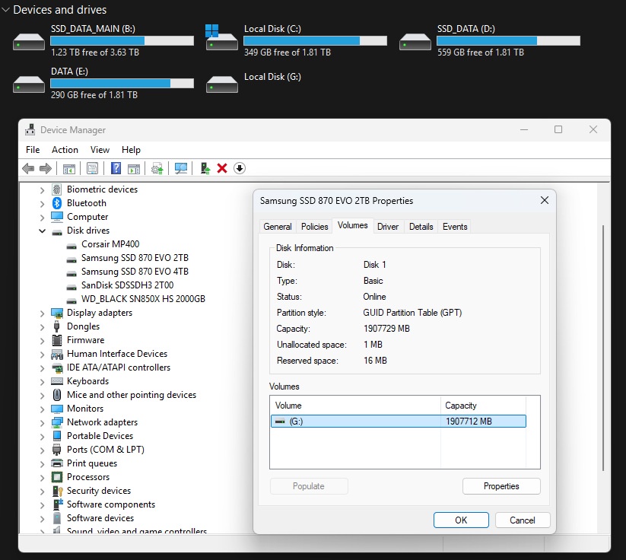Click the Device Manager vertical scrollbar
Screen dimensions: 626x560
(603, 348)
